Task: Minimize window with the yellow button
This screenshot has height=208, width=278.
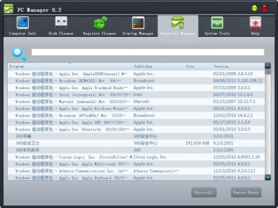Action: pyautogui.click(x=254, y=8)
